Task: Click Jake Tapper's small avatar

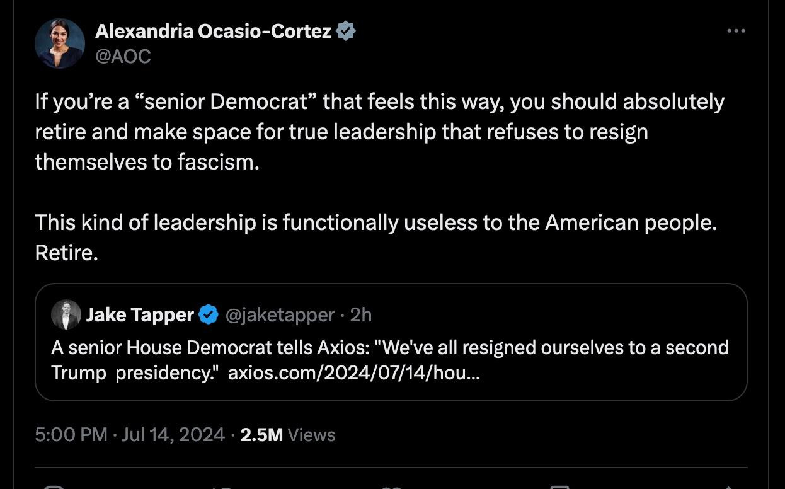Action: [x=66, y=314]
